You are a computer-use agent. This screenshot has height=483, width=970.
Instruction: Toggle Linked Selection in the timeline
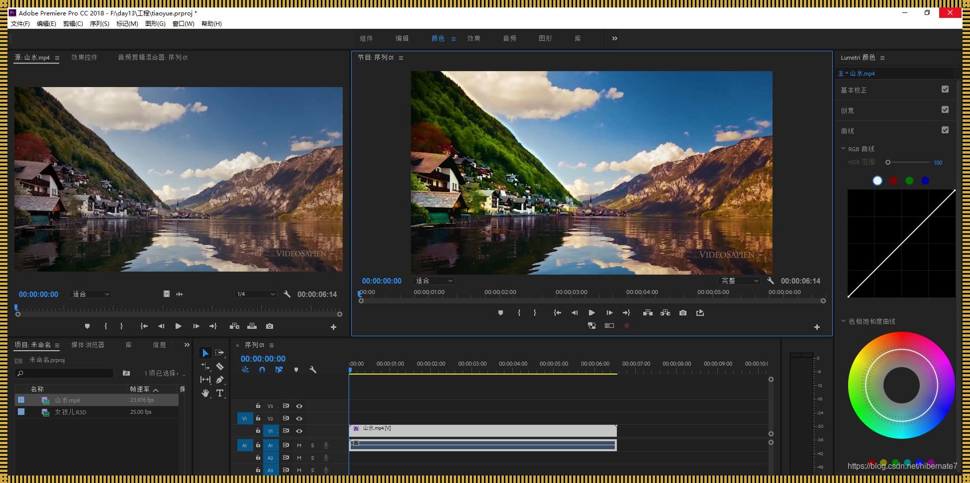[279, 370]
